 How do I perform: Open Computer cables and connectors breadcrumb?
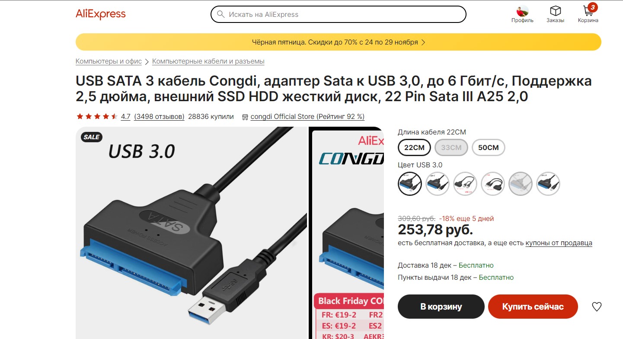click(208, 61)
